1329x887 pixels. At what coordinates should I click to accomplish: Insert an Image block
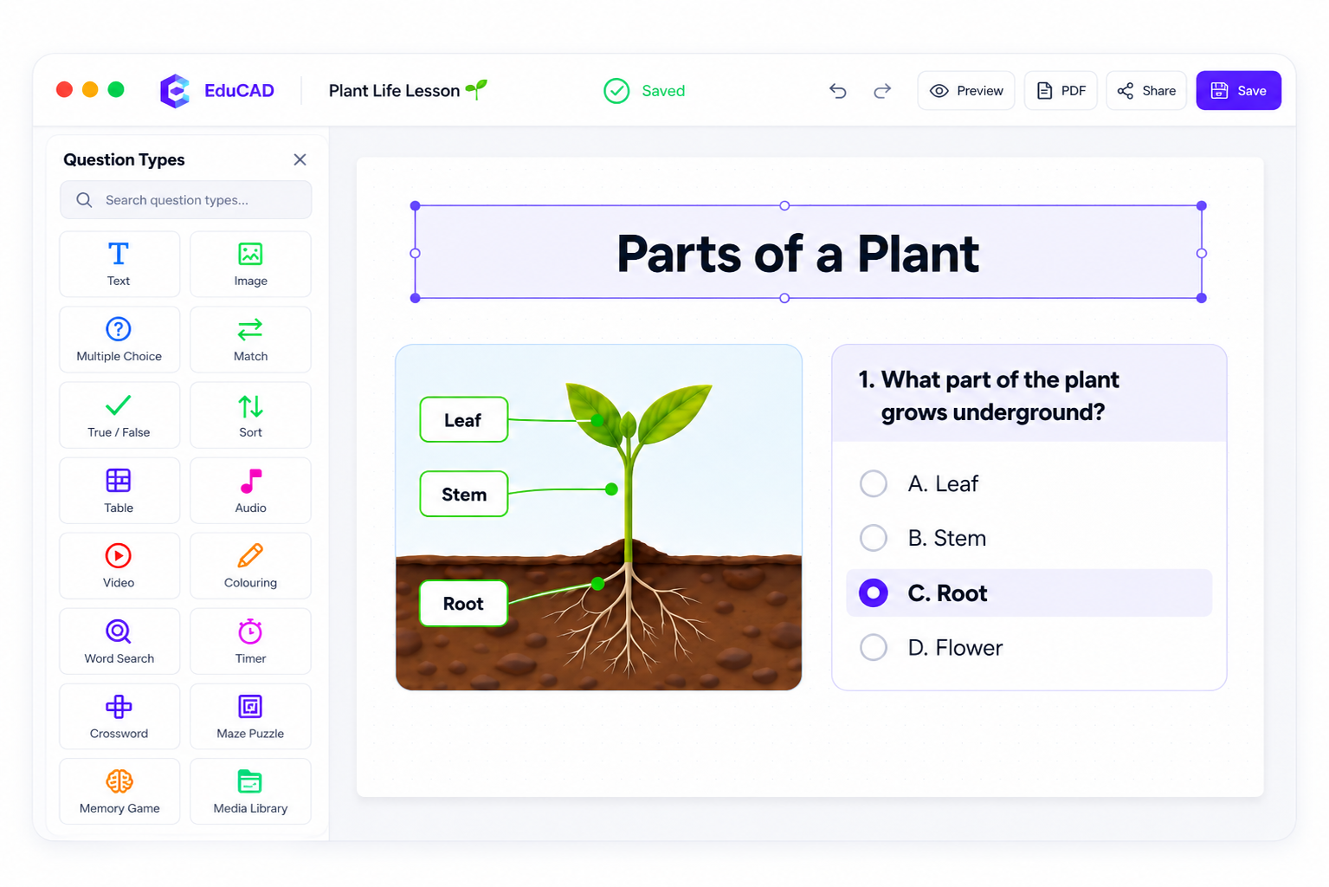click(x=250, y=264)
